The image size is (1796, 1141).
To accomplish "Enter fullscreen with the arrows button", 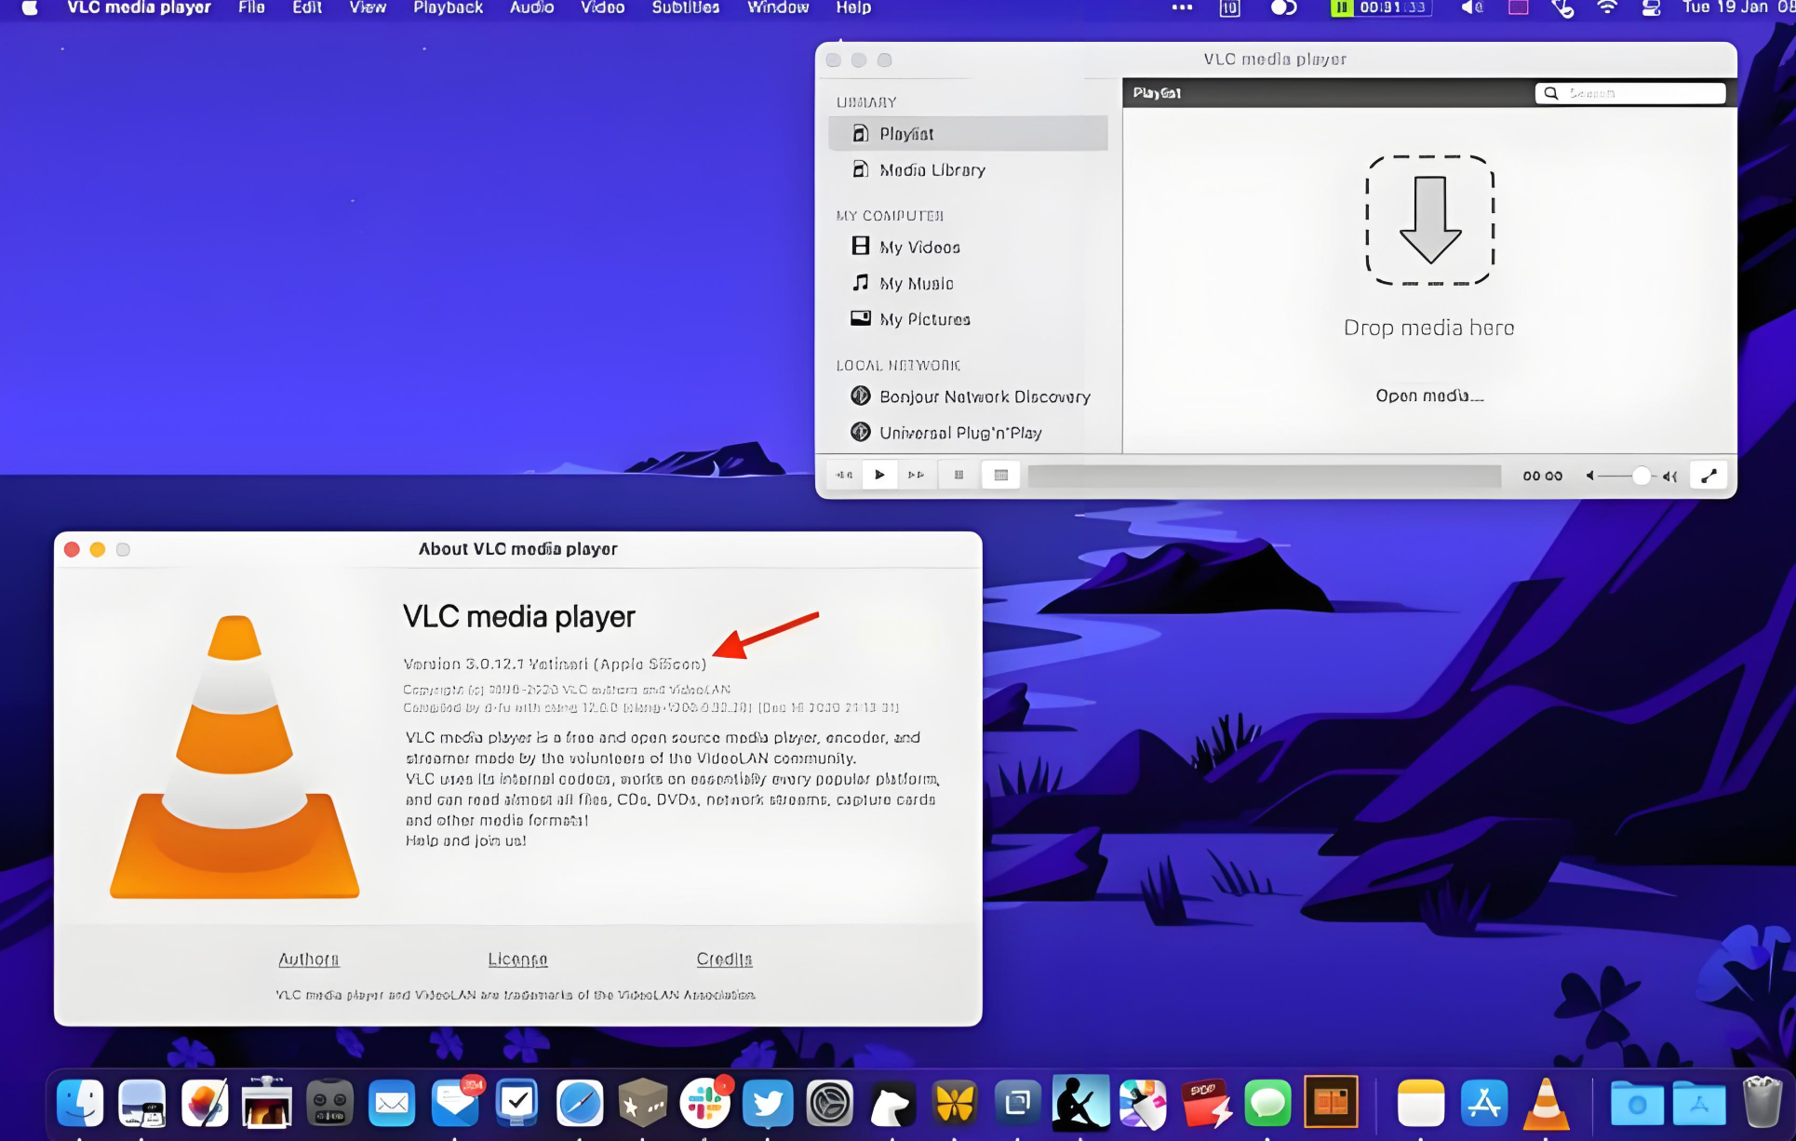I will click(1709, 476).
